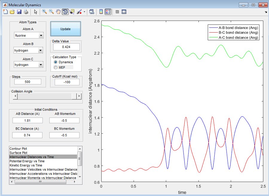Select the Zoom In magnifier tool
Image resolution: width=269 pixels, height=196 pixels.
point(45,12)
